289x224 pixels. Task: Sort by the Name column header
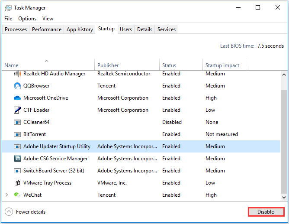click(48, 65)
